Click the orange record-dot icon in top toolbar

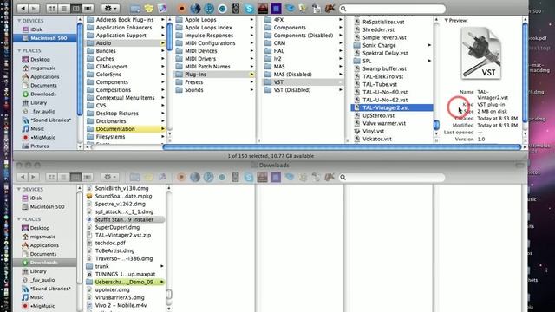[182, 9]
